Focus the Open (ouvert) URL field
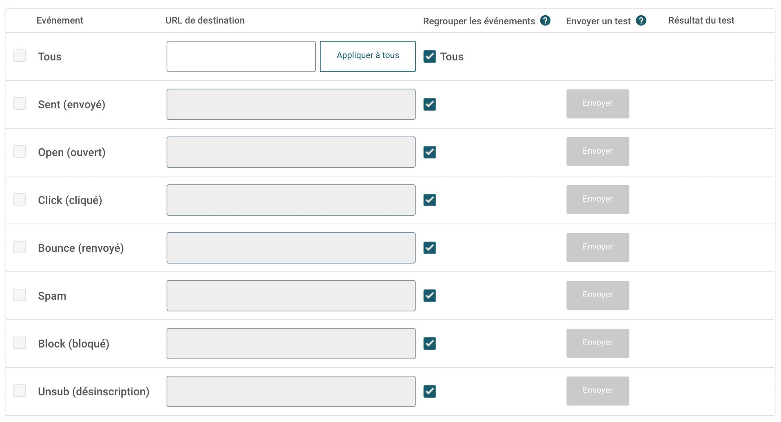781x422 pixels. [x=291, y=152]
